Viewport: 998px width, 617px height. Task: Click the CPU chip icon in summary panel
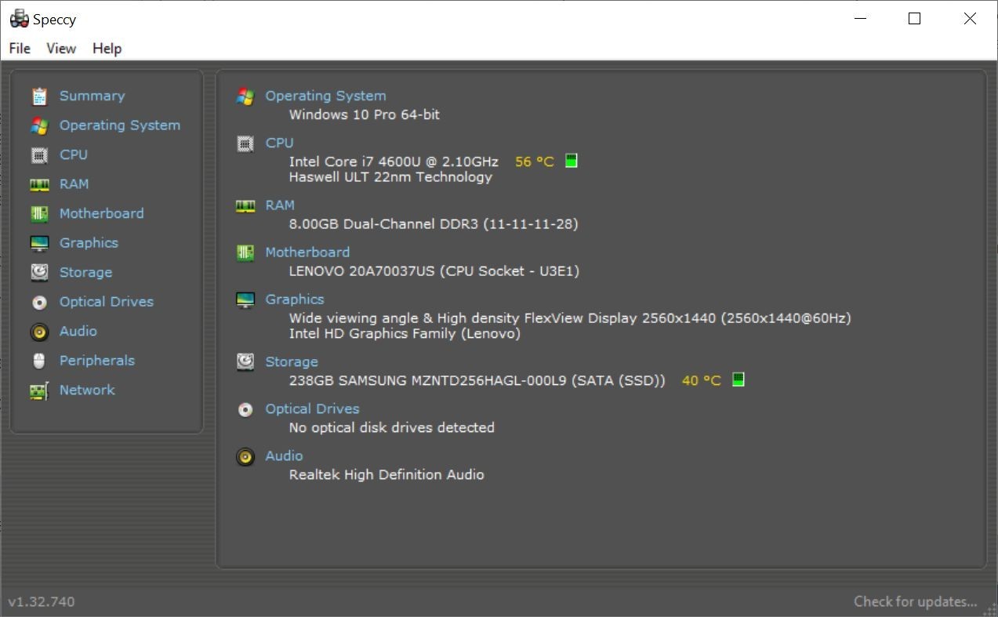click(245, 143)
